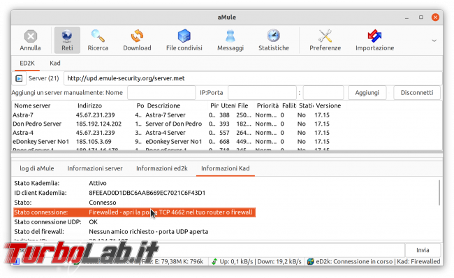Focus the server Nome input field
This screenshot has width=454, height=278.
161,93
